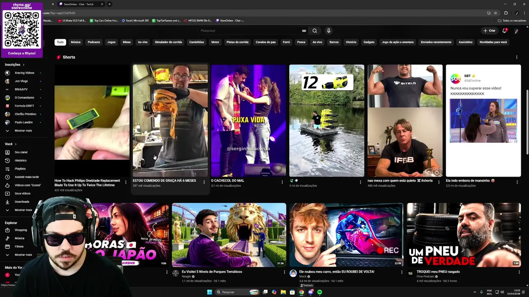
Task: Open the Todos os marcadores bookmarks folder
Action: click(512, 21)
